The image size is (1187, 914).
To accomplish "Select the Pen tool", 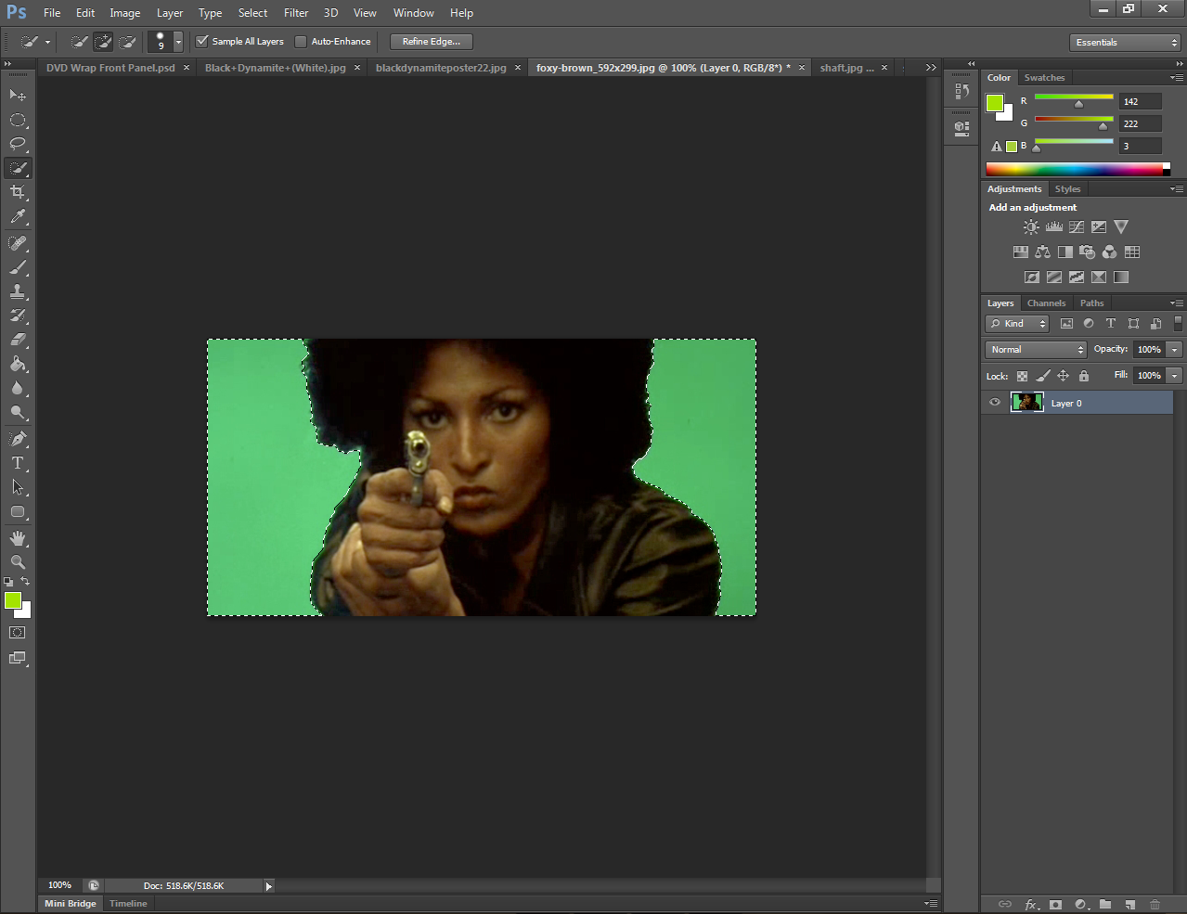I will click(18, 438).
